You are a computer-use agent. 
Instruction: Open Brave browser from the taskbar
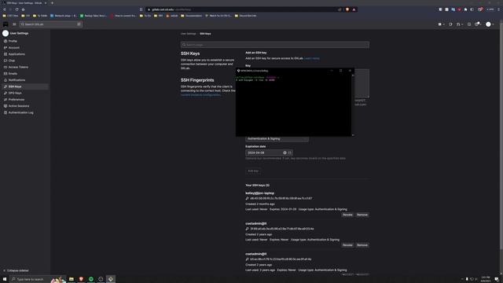81,279
